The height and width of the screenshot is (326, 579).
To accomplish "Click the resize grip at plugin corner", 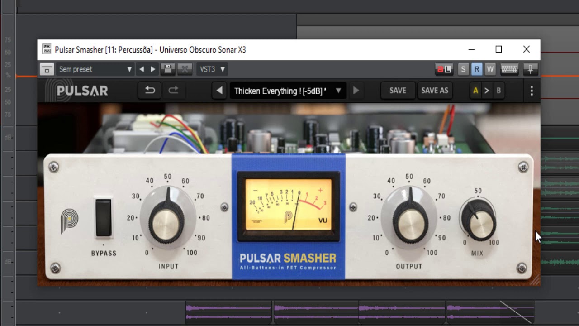I will coord(535,280).
